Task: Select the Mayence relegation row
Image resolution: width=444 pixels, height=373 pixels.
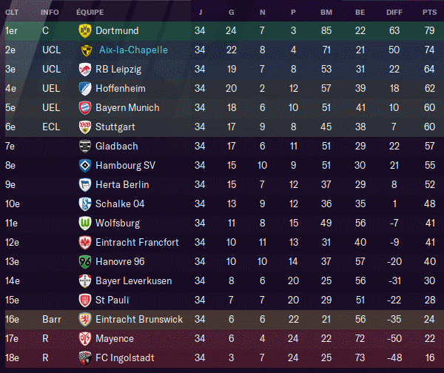Action: [222, 339]
